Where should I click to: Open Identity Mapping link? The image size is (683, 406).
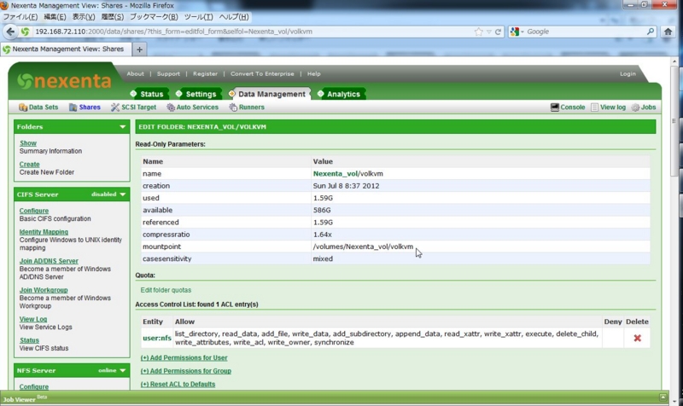coord(44,232)
